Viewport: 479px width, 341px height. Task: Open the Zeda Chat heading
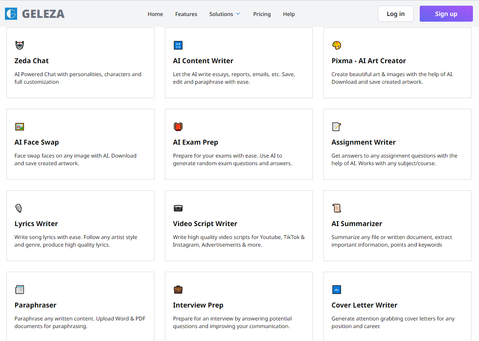(x=32, y=61)
